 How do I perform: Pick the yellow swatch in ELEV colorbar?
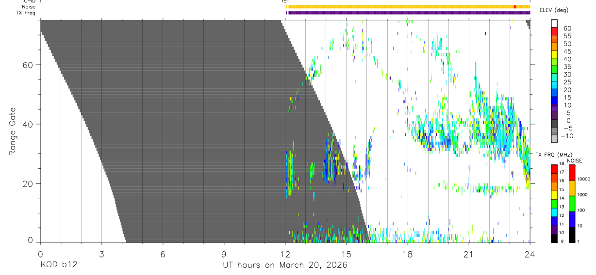(x=554, y=54)
